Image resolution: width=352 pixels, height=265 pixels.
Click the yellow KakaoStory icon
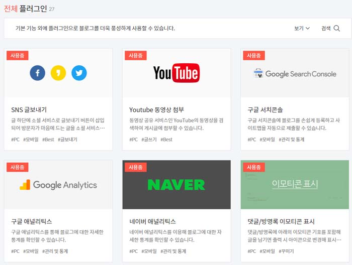(x=58, y=73)
